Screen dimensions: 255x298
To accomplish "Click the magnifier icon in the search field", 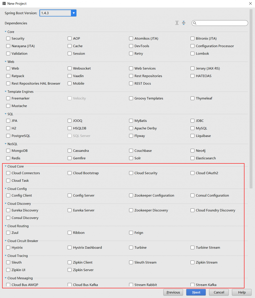I will pyautogui.click(x=195, y=23).
